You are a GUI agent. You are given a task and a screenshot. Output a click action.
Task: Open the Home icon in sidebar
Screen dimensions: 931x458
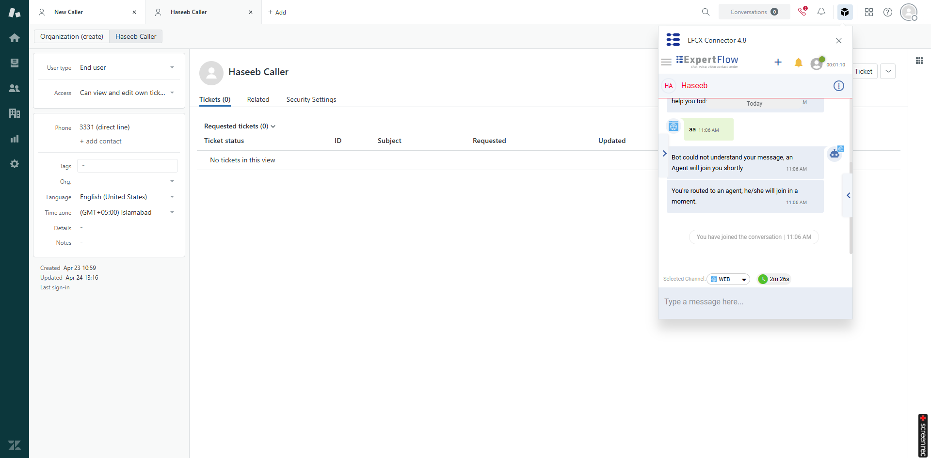[15, 38]
